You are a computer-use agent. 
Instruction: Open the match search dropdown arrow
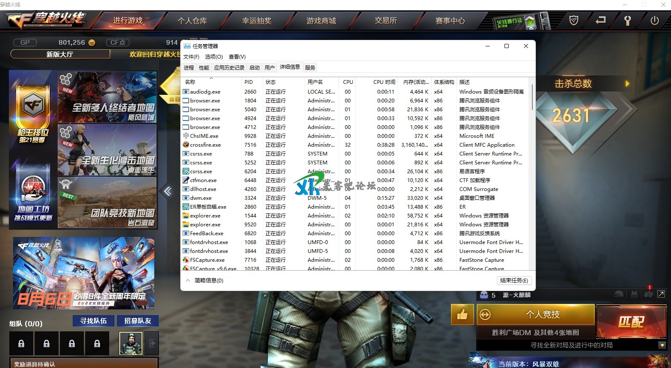click(x=662, y=345)
